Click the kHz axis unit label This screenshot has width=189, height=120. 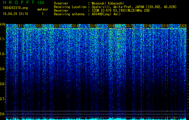coord(3,24)
